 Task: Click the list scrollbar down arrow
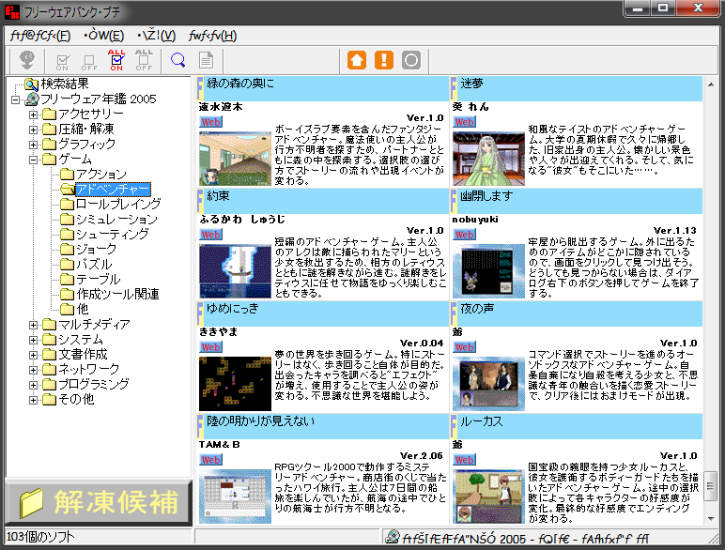711,519
